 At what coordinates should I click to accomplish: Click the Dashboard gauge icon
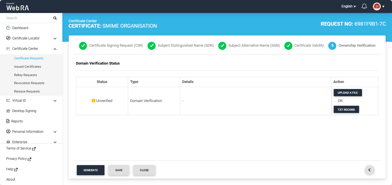(8, 28)
